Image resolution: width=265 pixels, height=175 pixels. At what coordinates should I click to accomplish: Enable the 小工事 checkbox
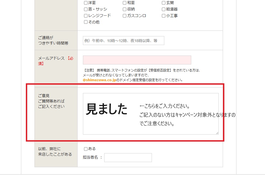[x=163, y=16]
